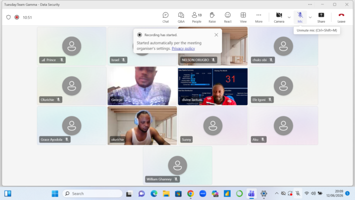Leave the meeting
The height and width of the screenshot is (200, 355).
tap(341, 17)
